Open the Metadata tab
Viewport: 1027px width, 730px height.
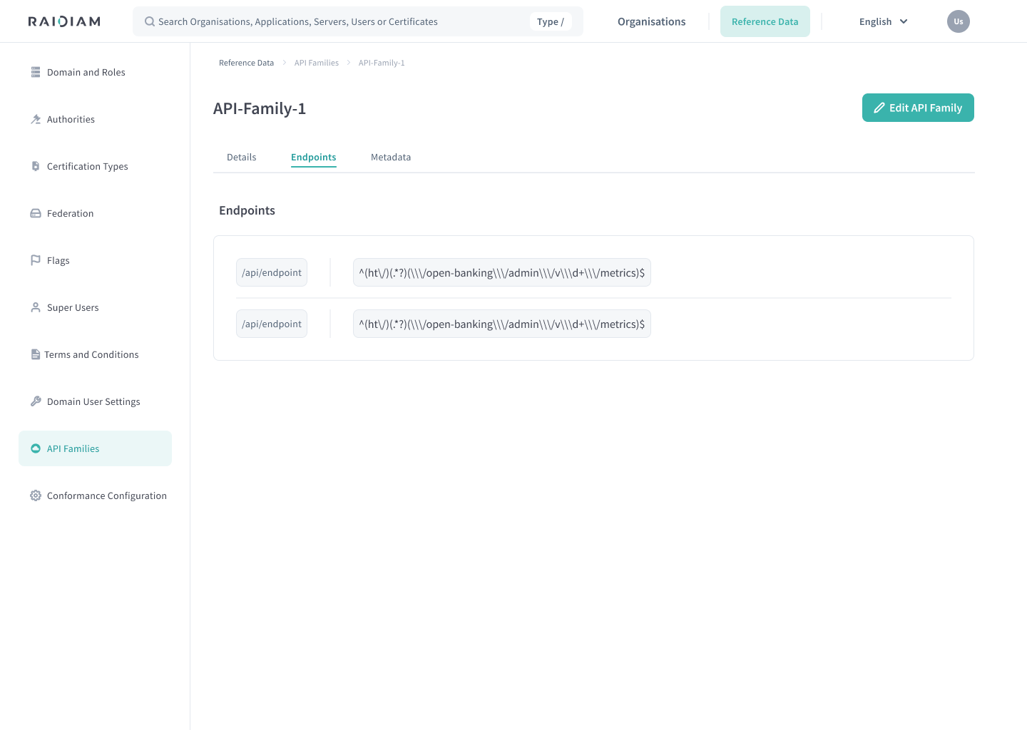[x=391, y=157]
